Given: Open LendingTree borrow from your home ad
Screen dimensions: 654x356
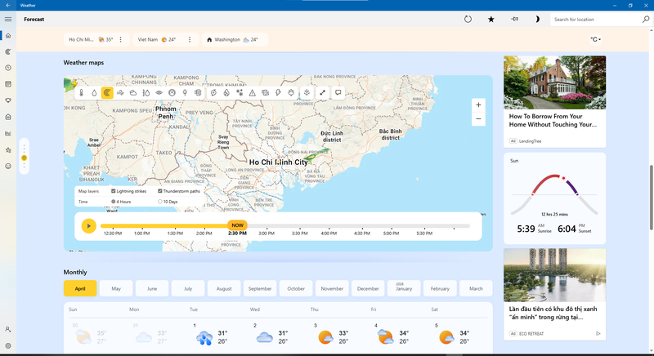Looking at the screenshot, I should point(555,101).
